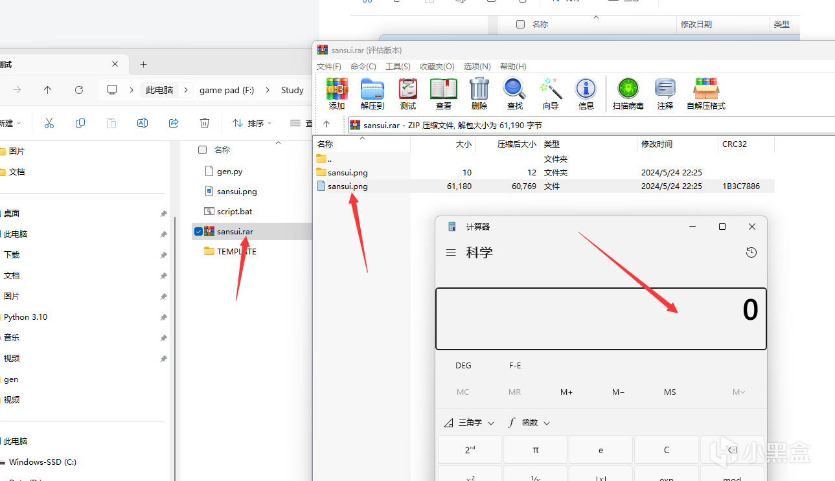Click the Study breadcrumb segment
The height and width of the screenshot is (481, 835).
coord(292,90)
